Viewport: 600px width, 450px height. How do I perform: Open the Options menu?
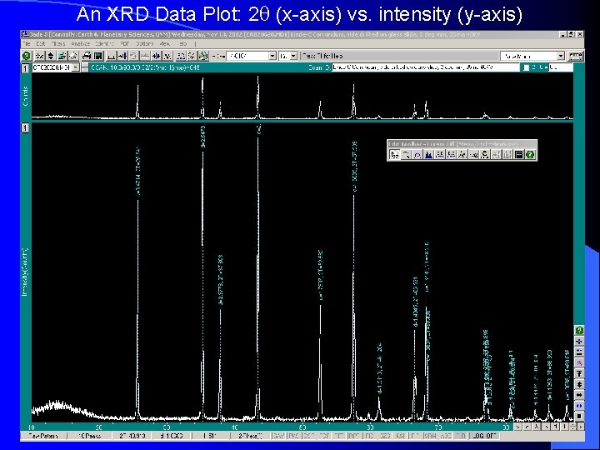pos(145,44)
